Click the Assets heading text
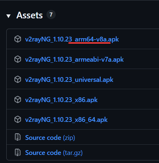 click(x=30, y=15)
